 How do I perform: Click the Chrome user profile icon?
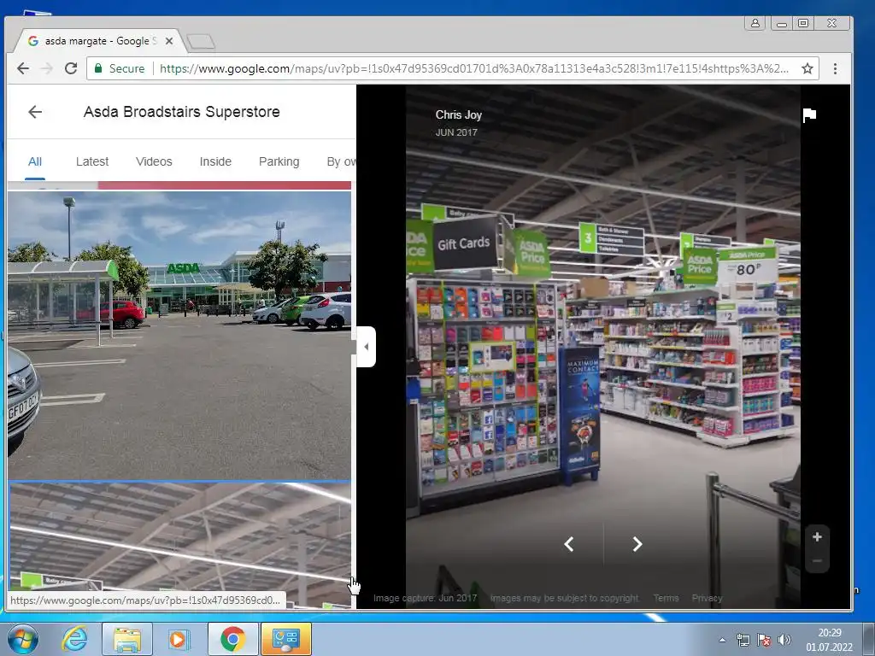(x=755, y=23)
